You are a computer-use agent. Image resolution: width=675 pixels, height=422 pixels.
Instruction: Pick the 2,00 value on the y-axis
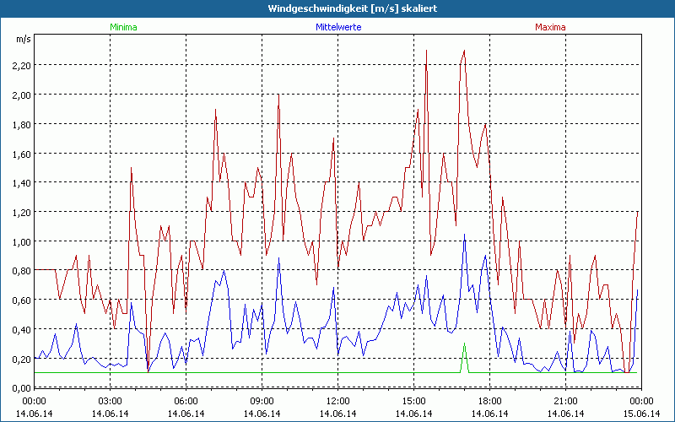coord(22,95)
